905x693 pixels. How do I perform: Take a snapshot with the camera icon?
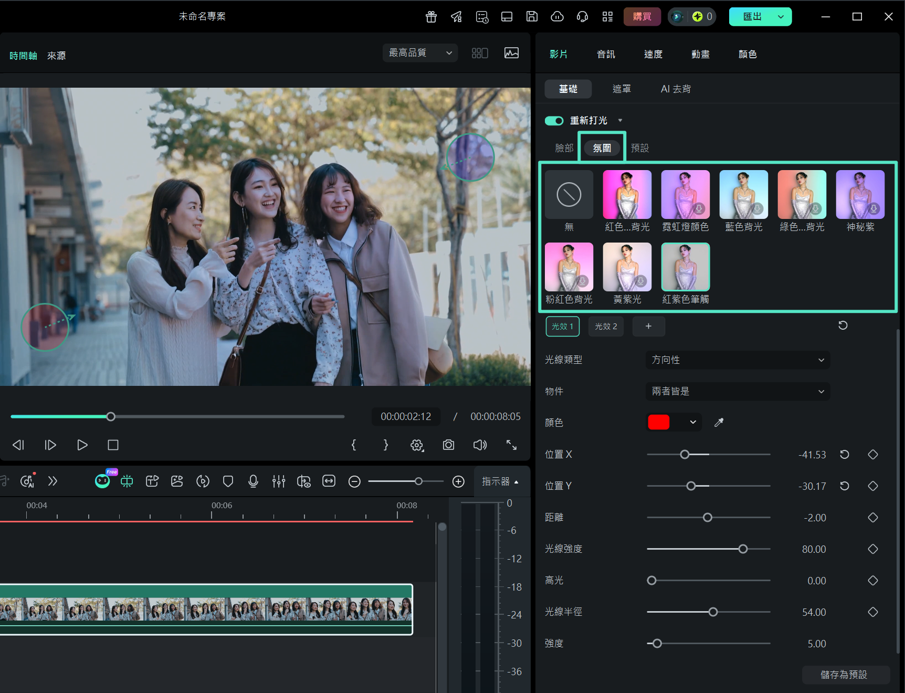tap(448, 445)
